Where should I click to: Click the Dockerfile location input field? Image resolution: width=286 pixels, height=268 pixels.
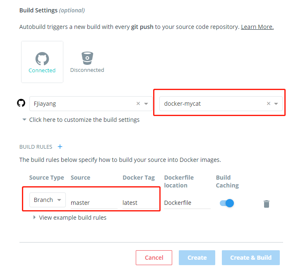coord(187,203)
